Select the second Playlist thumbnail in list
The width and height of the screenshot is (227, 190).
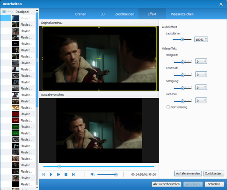pyautogui.click(x=16, y=24)
